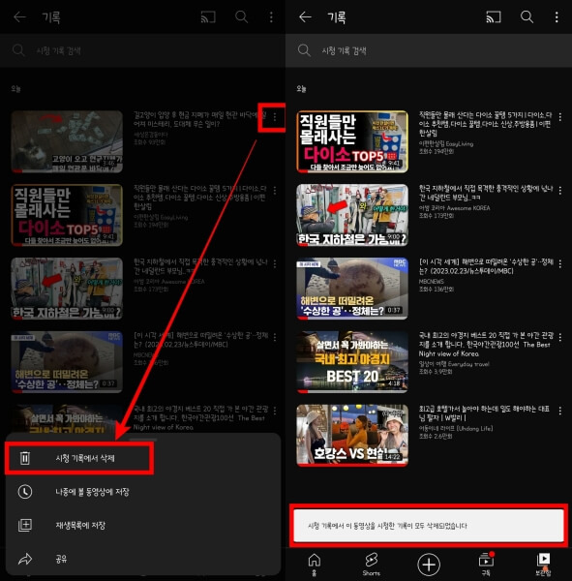Viewport: 572px width, 581px height.
Task: Tap the magnifier in the right screen's top bar
Action: click(x=527, y=17)
